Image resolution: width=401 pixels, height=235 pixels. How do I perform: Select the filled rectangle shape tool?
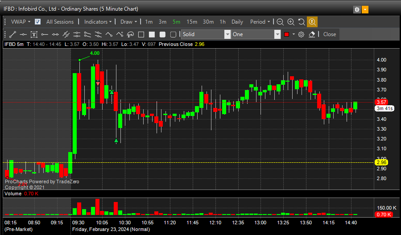click(x=152, y=34)
